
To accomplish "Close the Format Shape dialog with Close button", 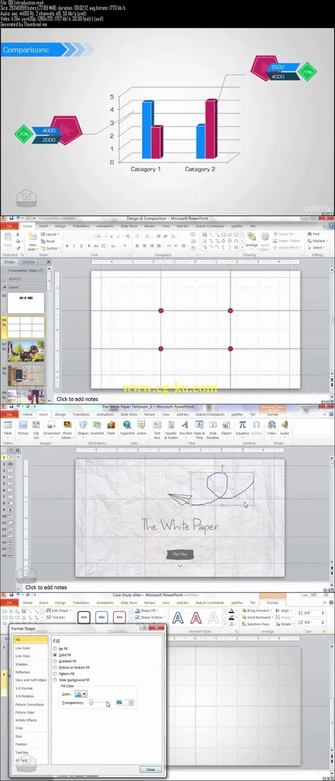I will (150, 769).
